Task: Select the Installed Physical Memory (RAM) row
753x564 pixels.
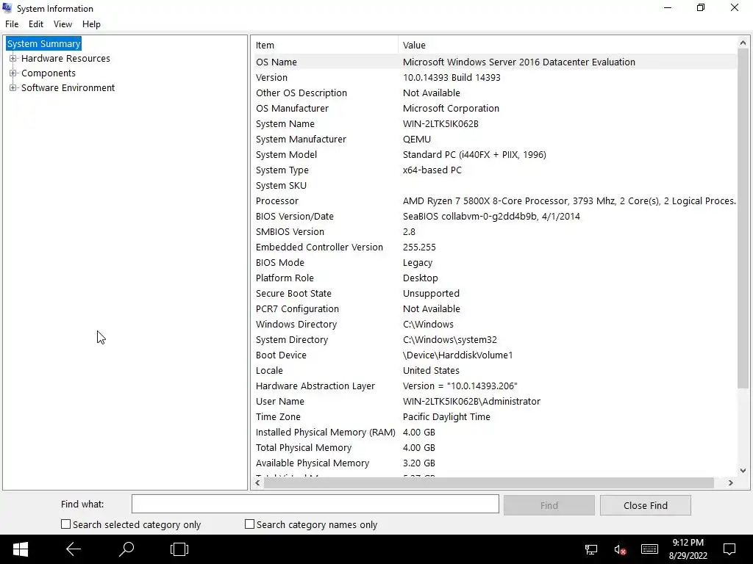Action: pos(495,432)
